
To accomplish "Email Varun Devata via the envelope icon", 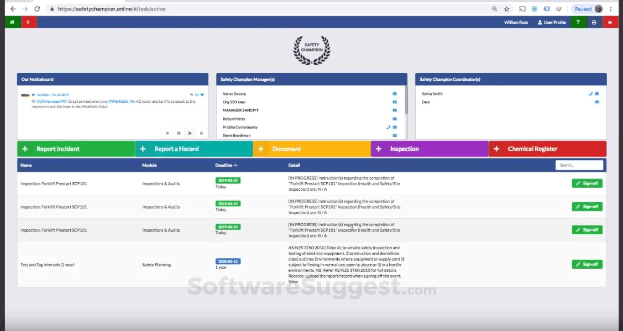I will click(x=394, y=94).
